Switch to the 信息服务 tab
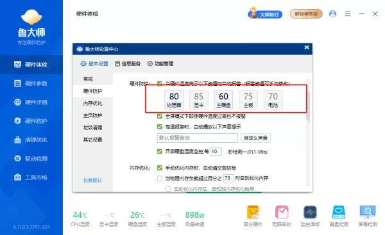The height and width of the screenshot is (235, 385). pyautogui.click(x=128, y=63)
